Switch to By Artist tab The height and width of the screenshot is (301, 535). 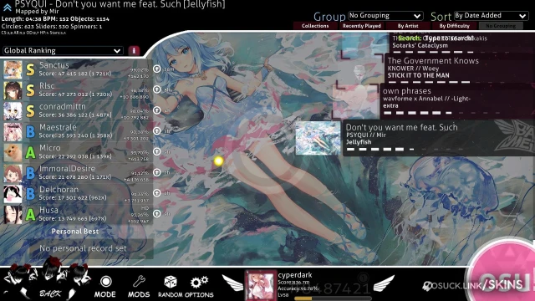tap(408, 26)
